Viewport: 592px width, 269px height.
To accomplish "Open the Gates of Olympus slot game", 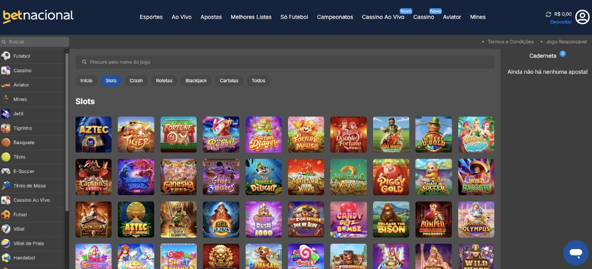I will (x=476, y=219).
